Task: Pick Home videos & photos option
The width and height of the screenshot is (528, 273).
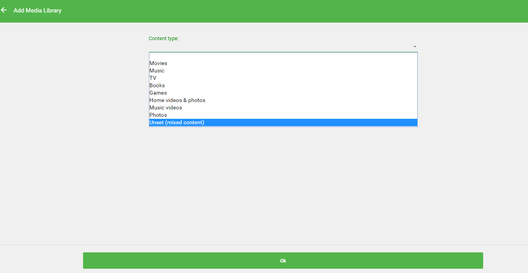Action: (x=283, y=100)
